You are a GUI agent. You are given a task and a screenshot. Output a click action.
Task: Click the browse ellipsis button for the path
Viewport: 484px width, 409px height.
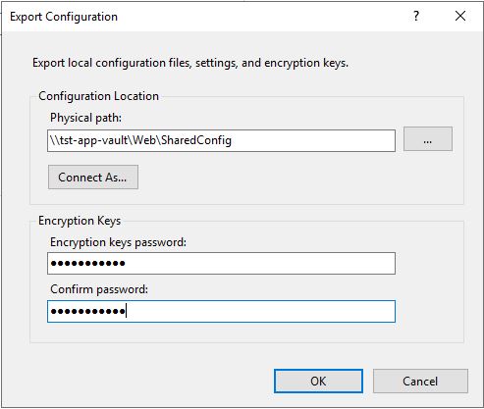(x=428, y=139)
